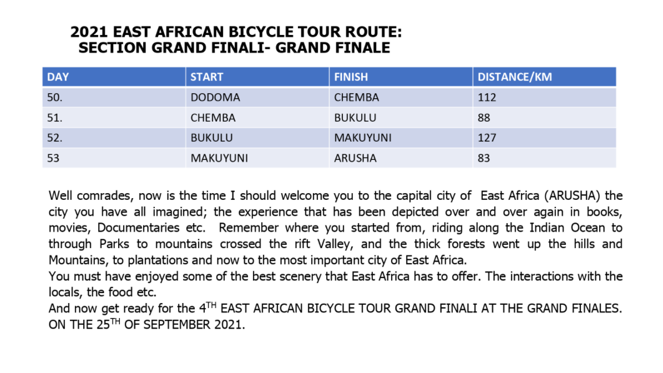Click day 50. cell in table
The width and height of the screenshot is (663, 373).
[55, 98]
